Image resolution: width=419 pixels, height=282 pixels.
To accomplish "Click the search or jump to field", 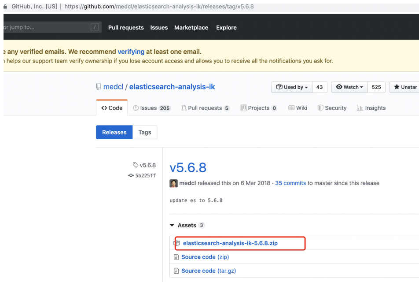I will (52, 27).
